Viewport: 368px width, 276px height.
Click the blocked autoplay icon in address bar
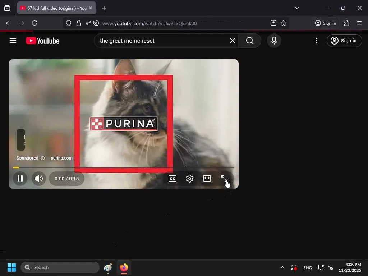[x=96, y=23]
